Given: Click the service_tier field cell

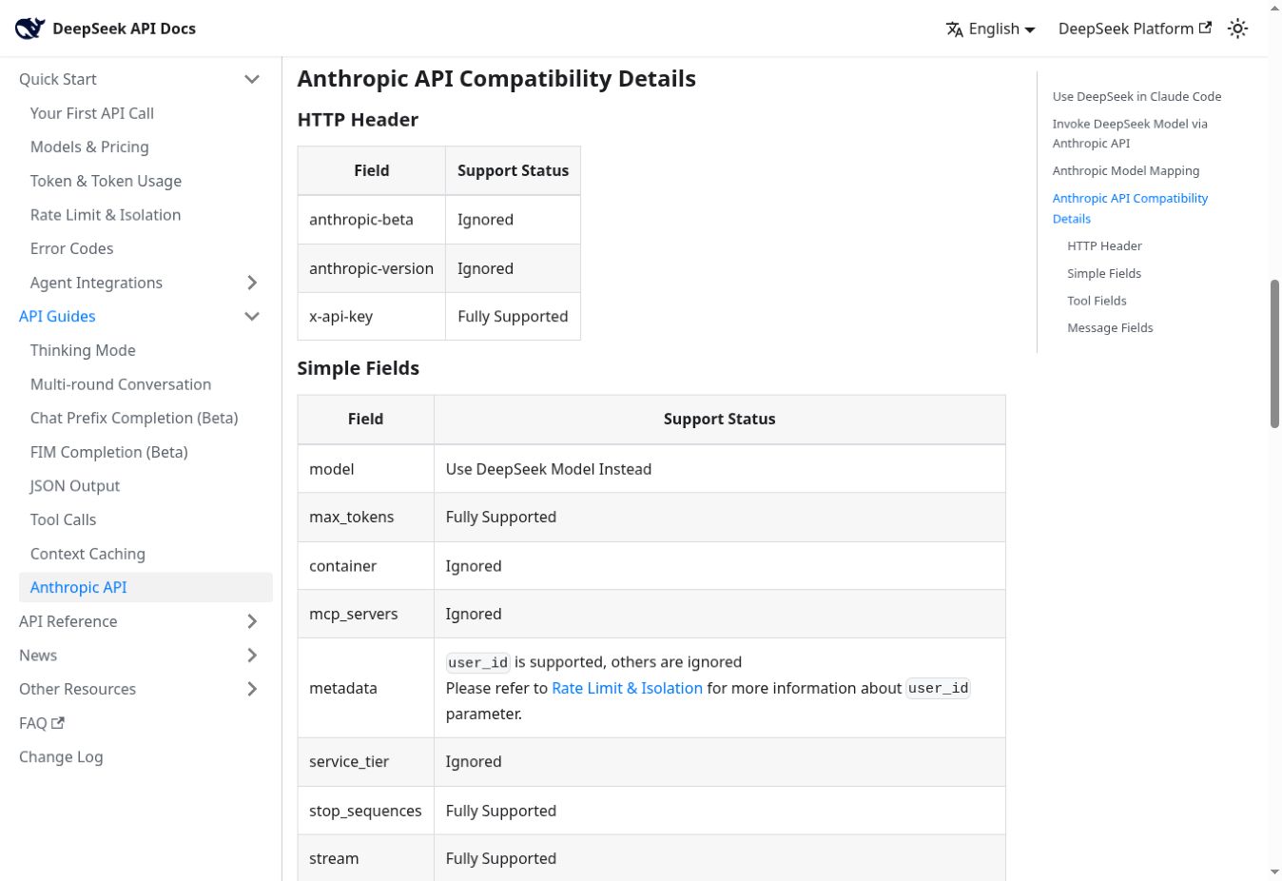Looking at the screenshot, I should (x=366, y=761).
